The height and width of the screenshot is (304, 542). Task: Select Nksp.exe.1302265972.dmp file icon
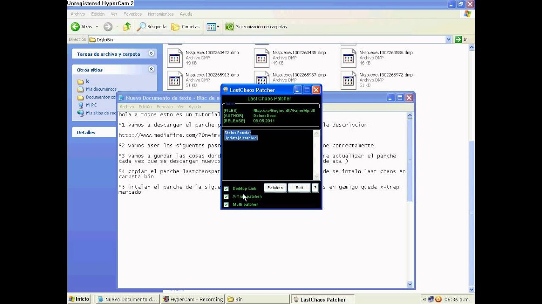point(348,80)
